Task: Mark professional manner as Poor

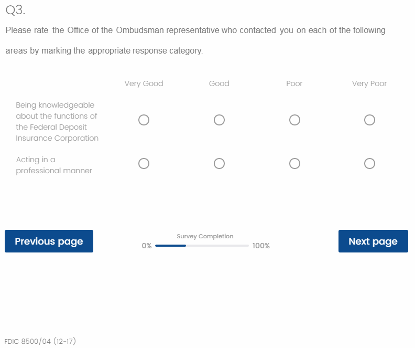Action: (x=294, y=164)
